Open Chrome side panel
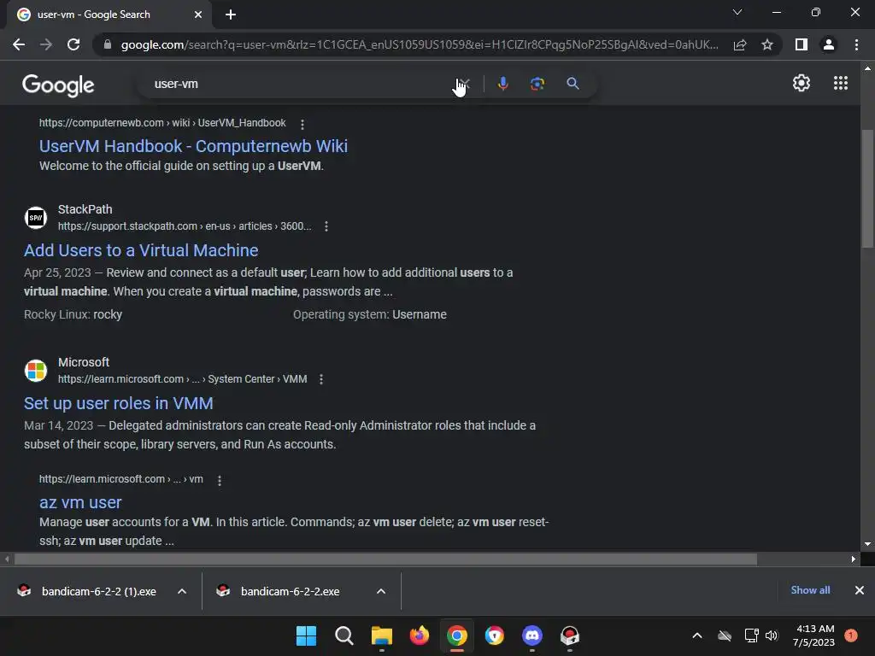875x656 pixels. click(x=801, y=44)
